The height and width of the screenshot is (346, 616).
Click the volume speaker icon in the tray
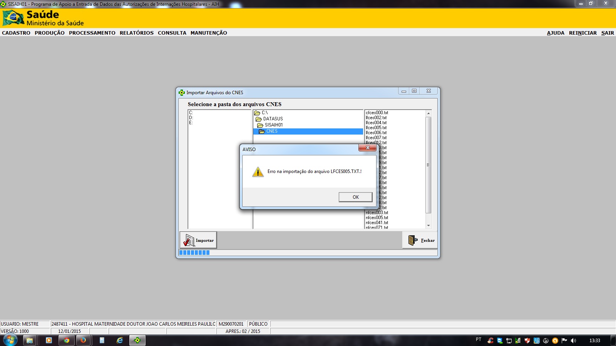point(574,341)
